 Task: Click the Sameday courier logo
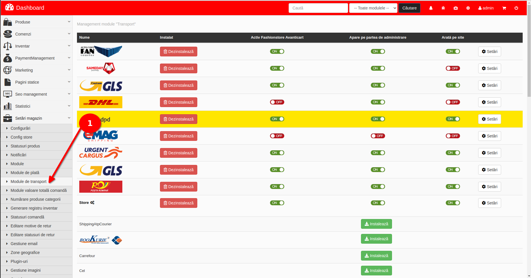(x=101, y=68)
